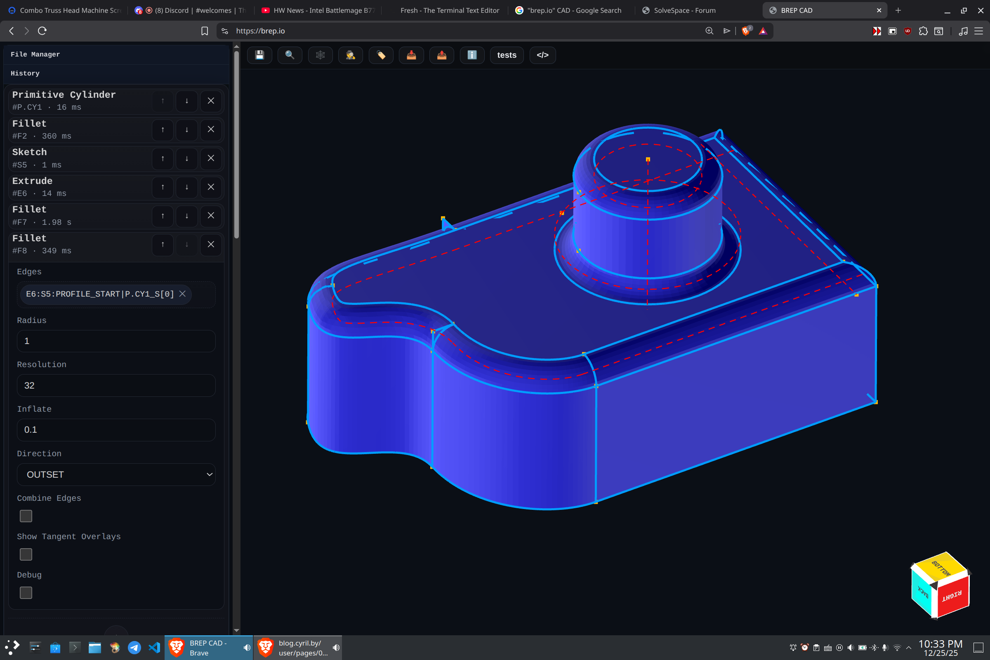Viewport: 990px width, 660px height.
Task: Click the detective inspector icon
Action: pos(350,55)
